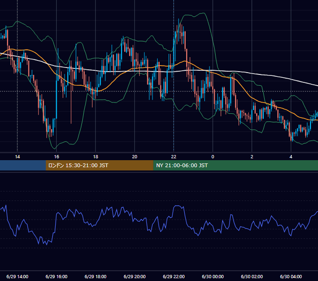The image size is (318, 281).
Task: Select the ロンドン 15:30-21:00 JST session bar
Action: click(x=99, y=165)
